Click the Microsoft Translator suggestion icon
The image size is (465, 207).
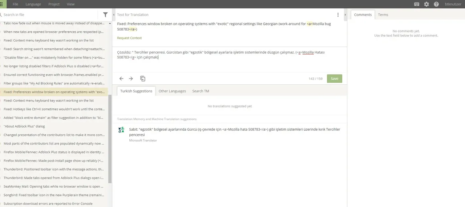(121, 130)
